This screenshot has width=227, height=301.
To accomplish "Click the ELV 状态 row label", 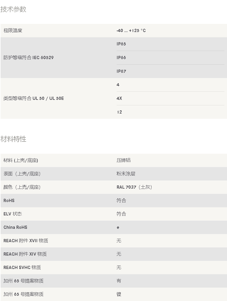I will (x=13, y=214).
